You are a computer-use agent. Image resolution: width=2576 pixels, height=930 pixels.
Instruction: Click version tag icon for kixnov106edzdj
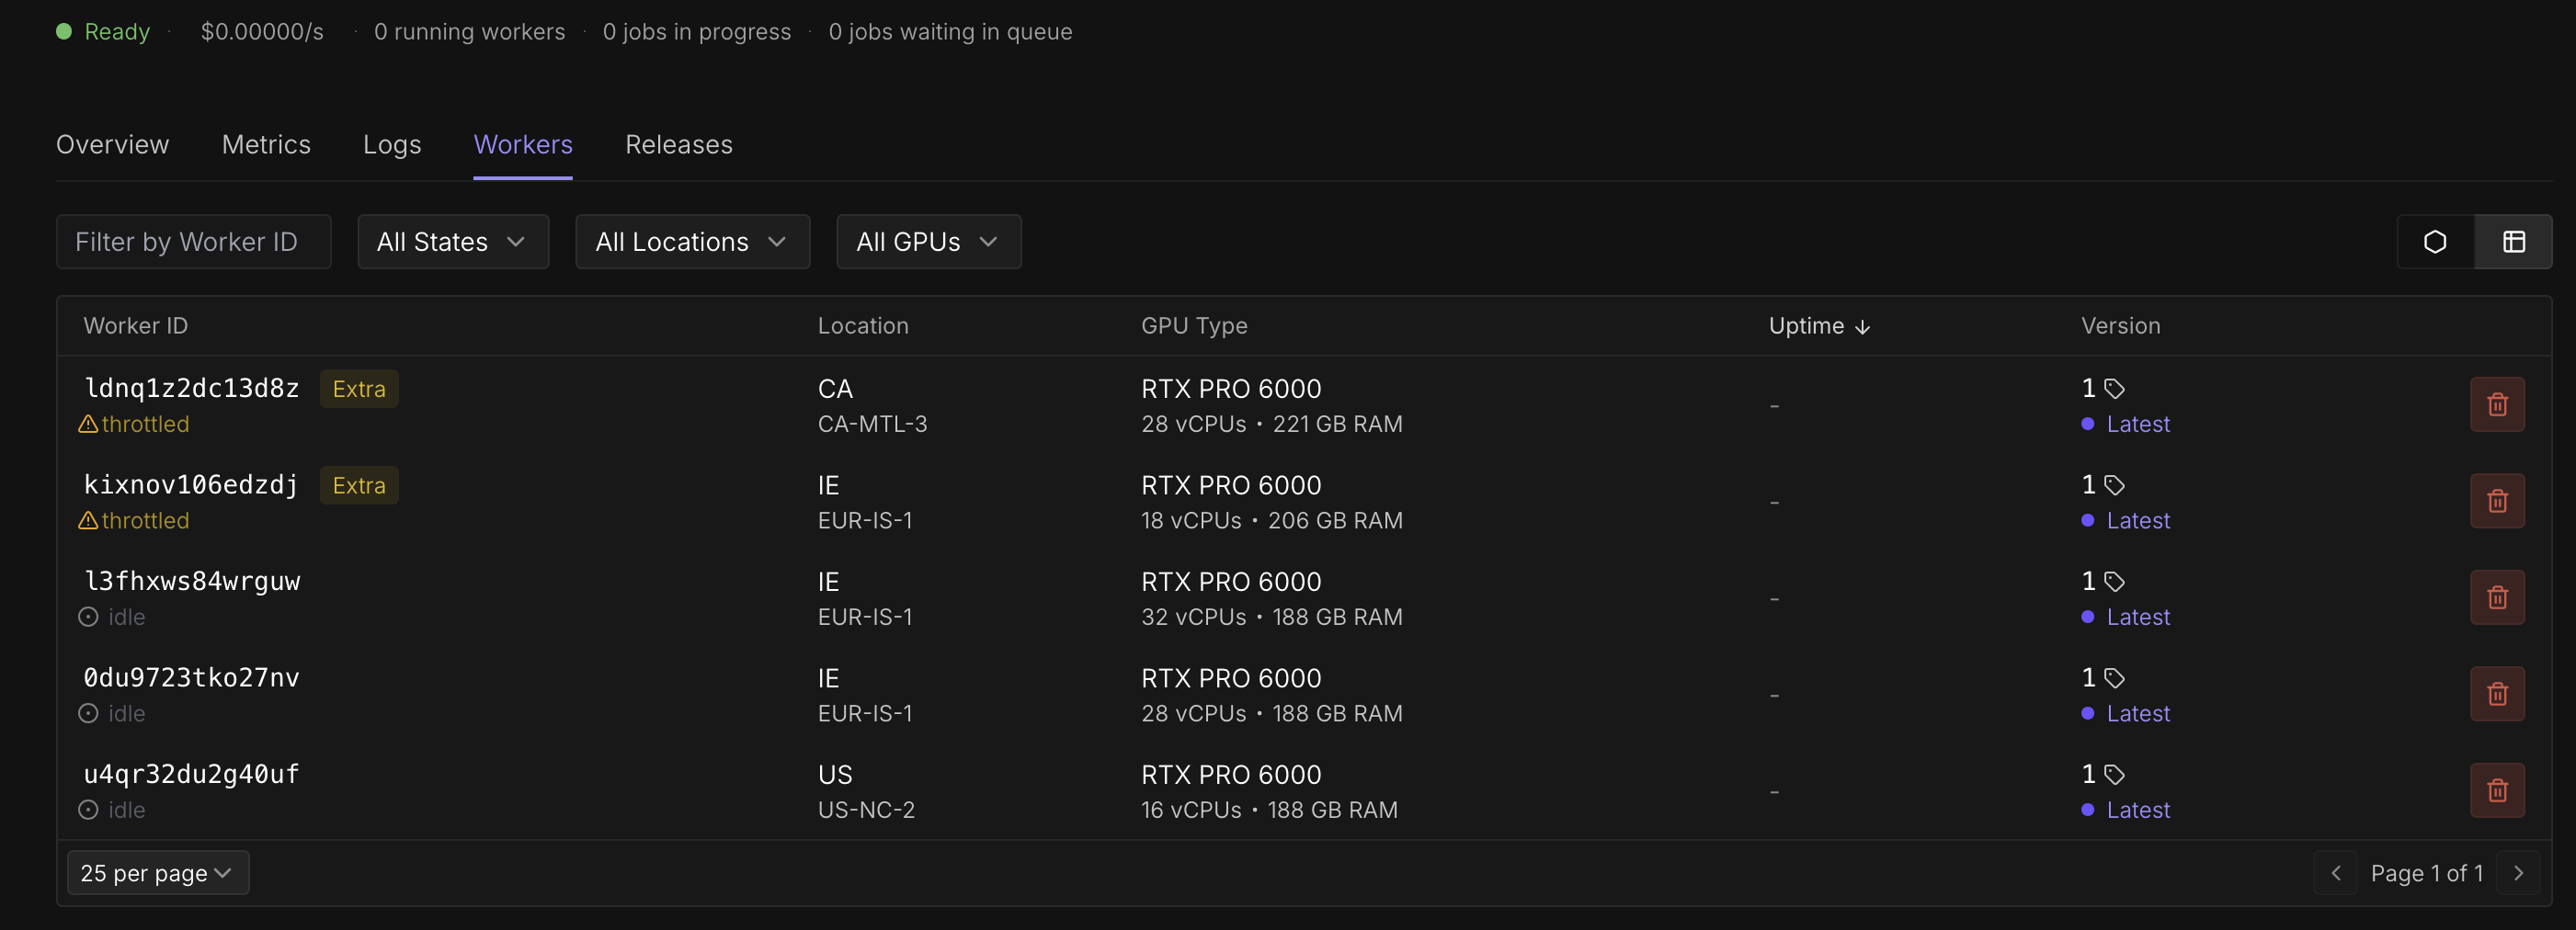tap(2114, 485)
